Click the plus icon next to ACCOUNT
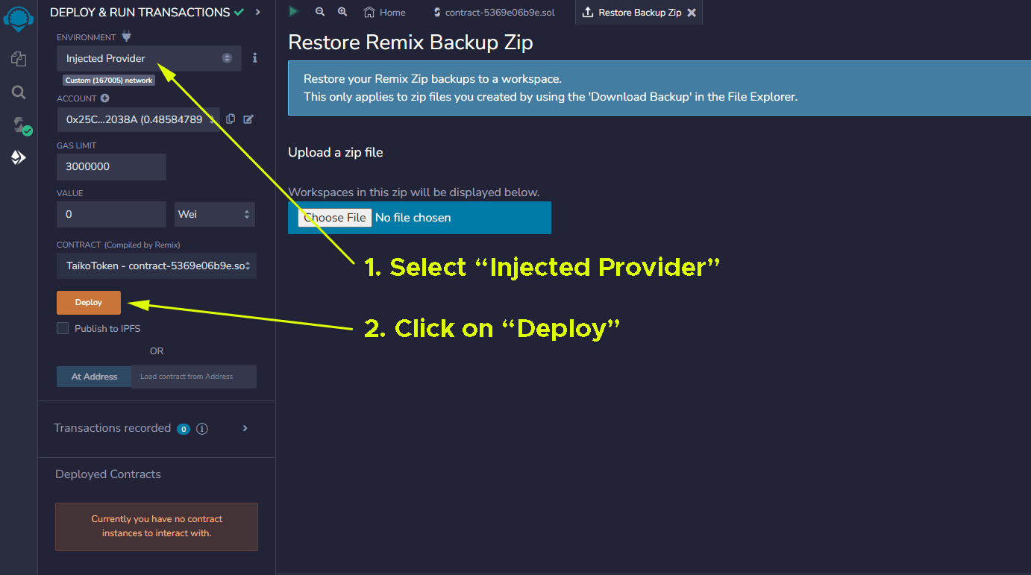The height and width of the screenshot is (575, 1031). (105, 98)
